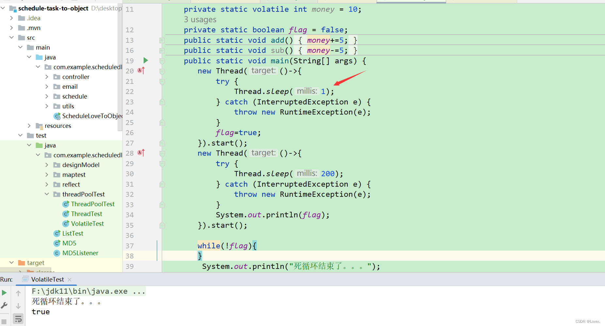The height and width of the screenshot is (326, 605).
Task: Open ScheduleLoveToObject class in main
Action: [x=92, y=116]
